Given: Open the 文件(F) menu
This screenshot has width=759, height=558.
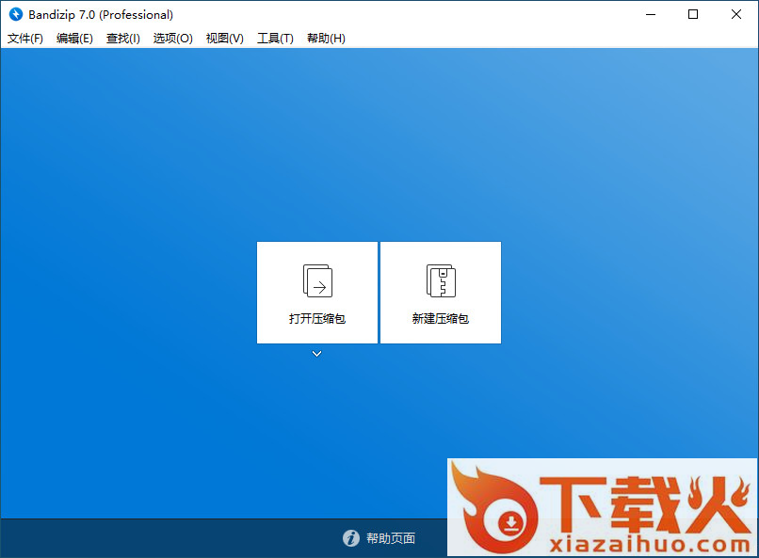Looking at the screenshot, I should 25,39.
